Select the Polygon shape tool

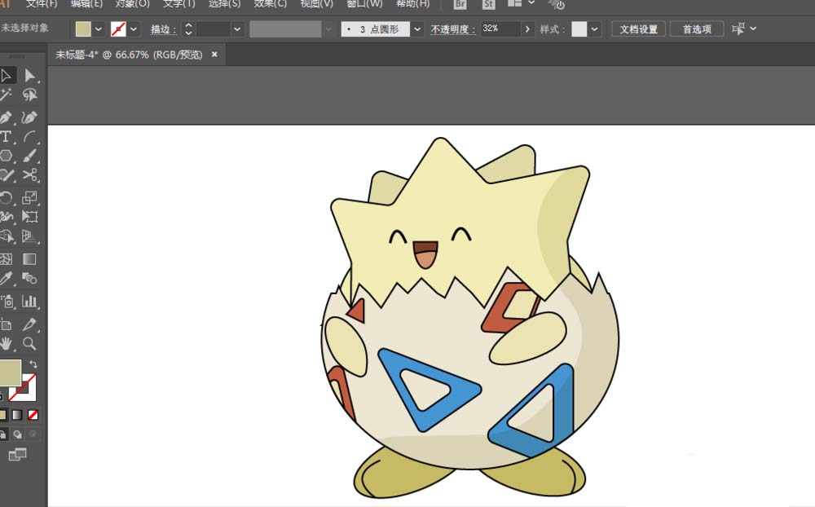click(7, 156)
